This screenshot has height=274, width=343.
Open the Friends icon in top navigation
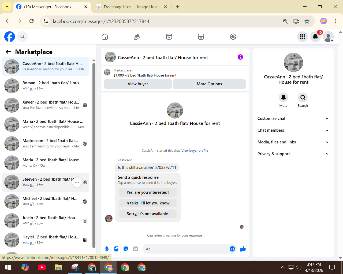coord(137,37)
